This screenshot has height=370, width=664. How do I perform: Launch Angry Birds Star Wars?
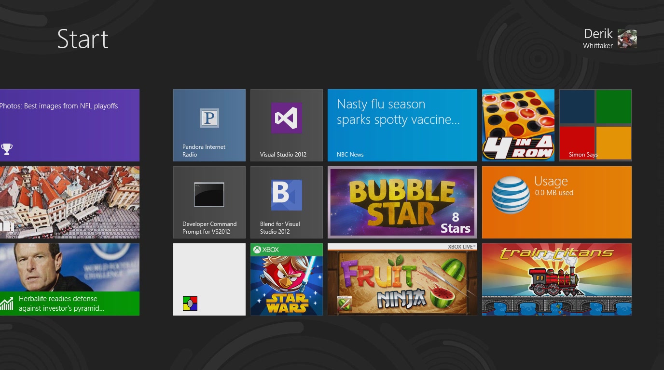(287, 279)
